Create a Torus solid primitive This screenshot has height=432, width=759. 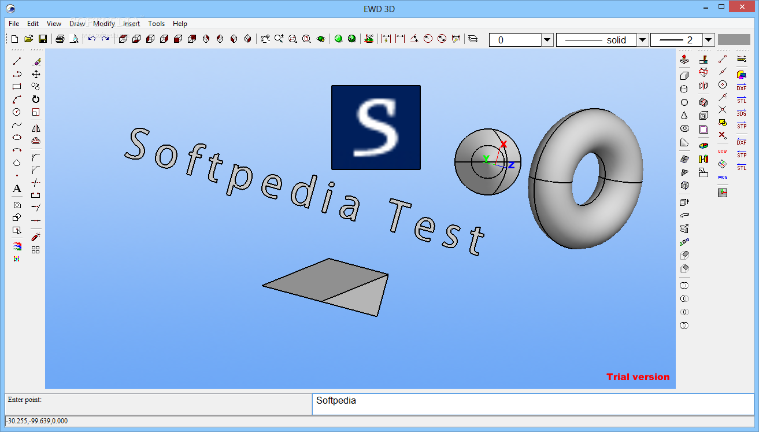684,128
